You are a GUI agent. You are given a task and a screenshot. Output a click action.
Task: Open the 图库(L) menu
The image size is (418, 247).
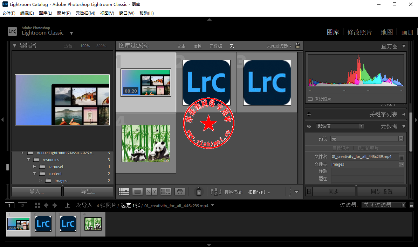click(45, 13)
